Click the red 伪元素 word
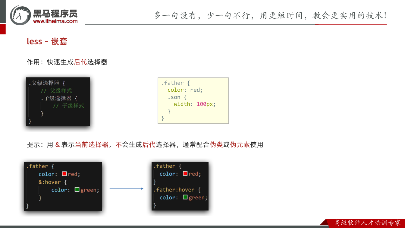Image resolution: width=405 pixels, height=228 pixels. tap(240, 145)
